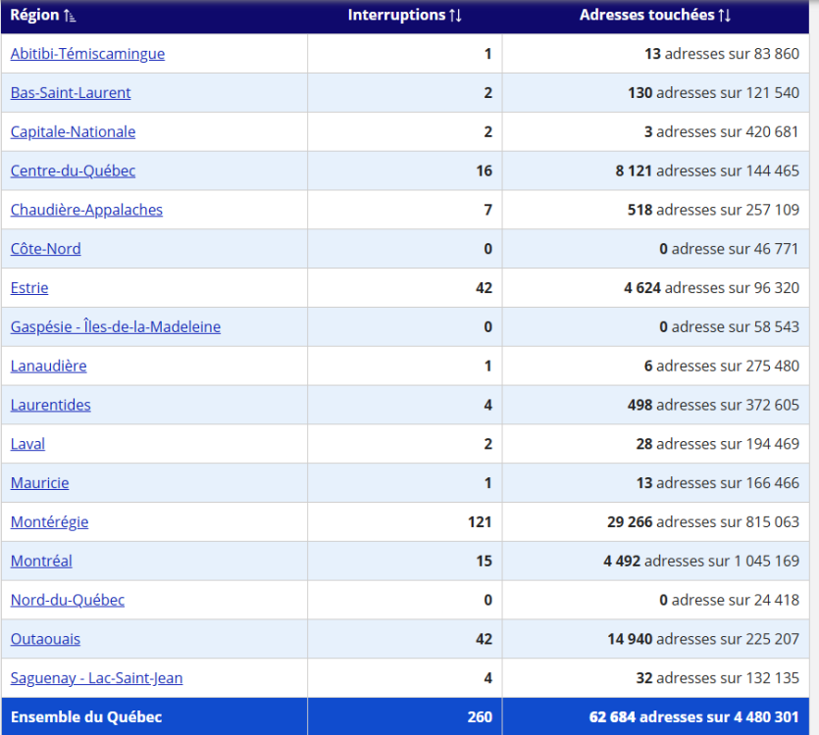Image resolution: width=819 pixels, height=735 pixels.
Task: Click sort arrows next to Interruptions
Action: pyautogui.click(x=455, y=16)
